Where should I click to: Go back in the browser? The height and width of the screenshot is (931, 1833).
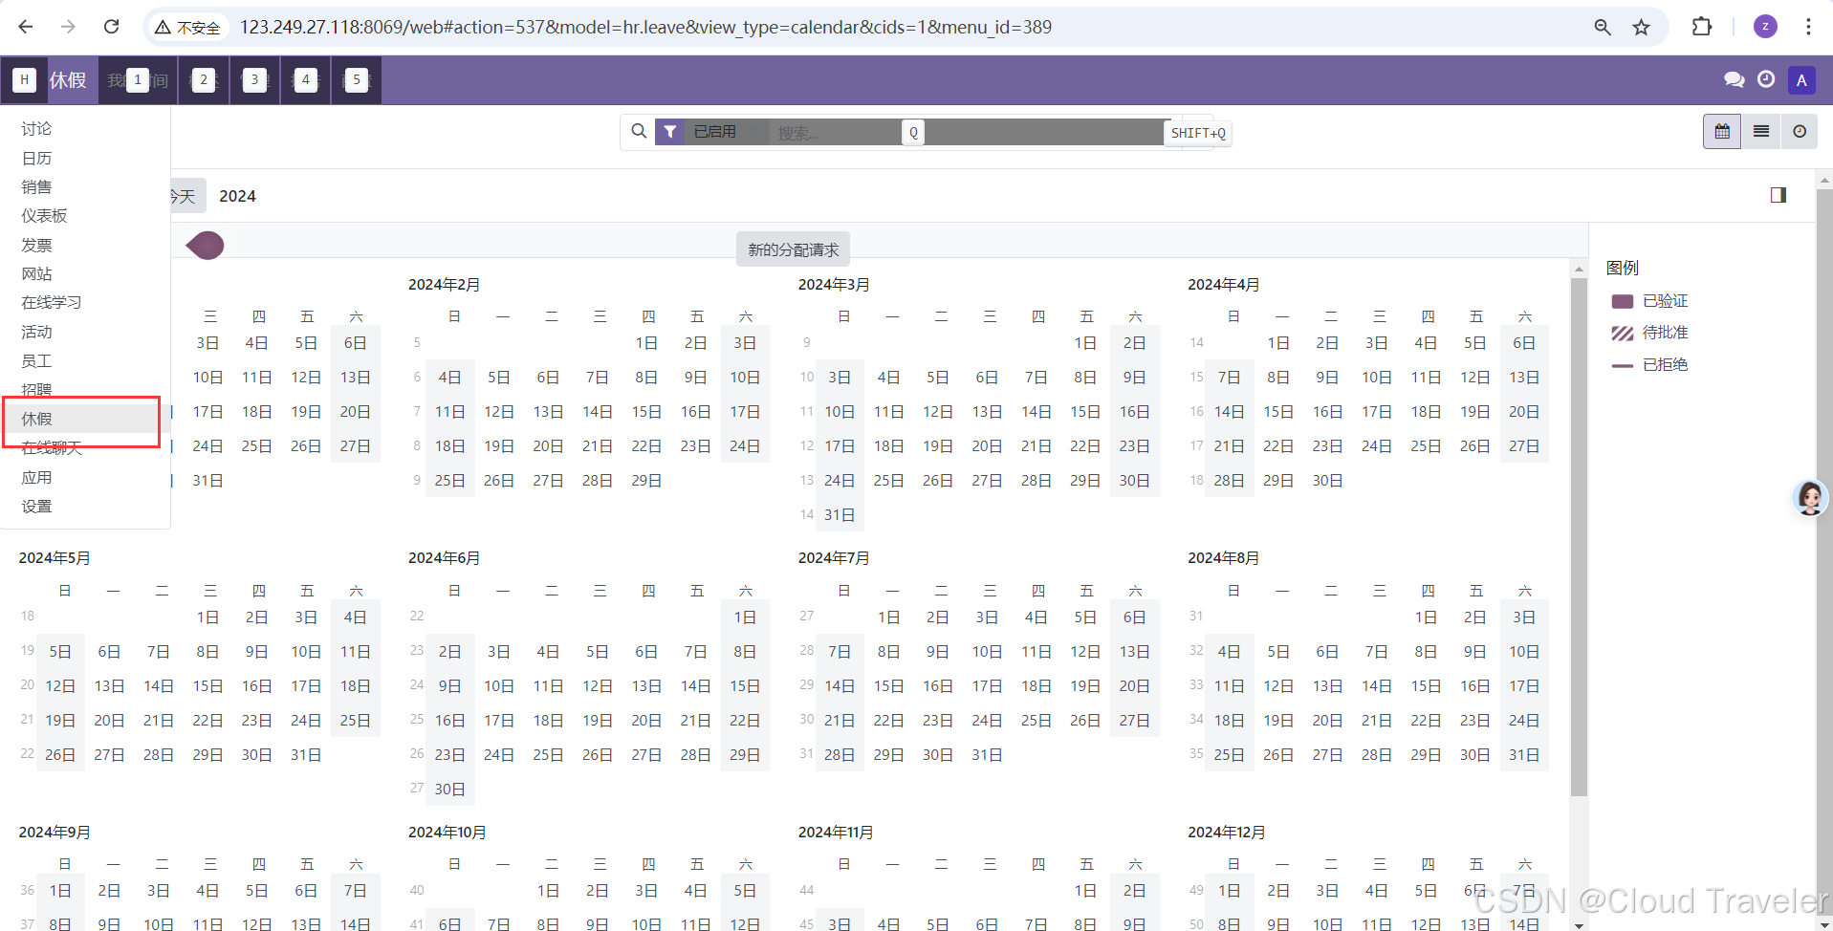(26, 27)
